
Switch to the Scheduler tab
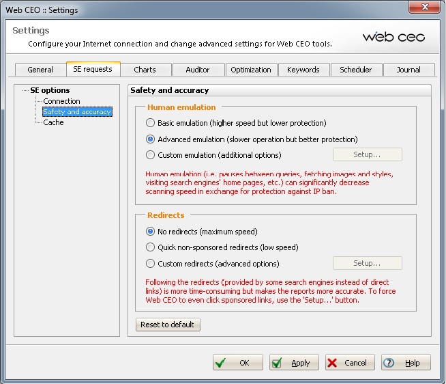[355, 70]
